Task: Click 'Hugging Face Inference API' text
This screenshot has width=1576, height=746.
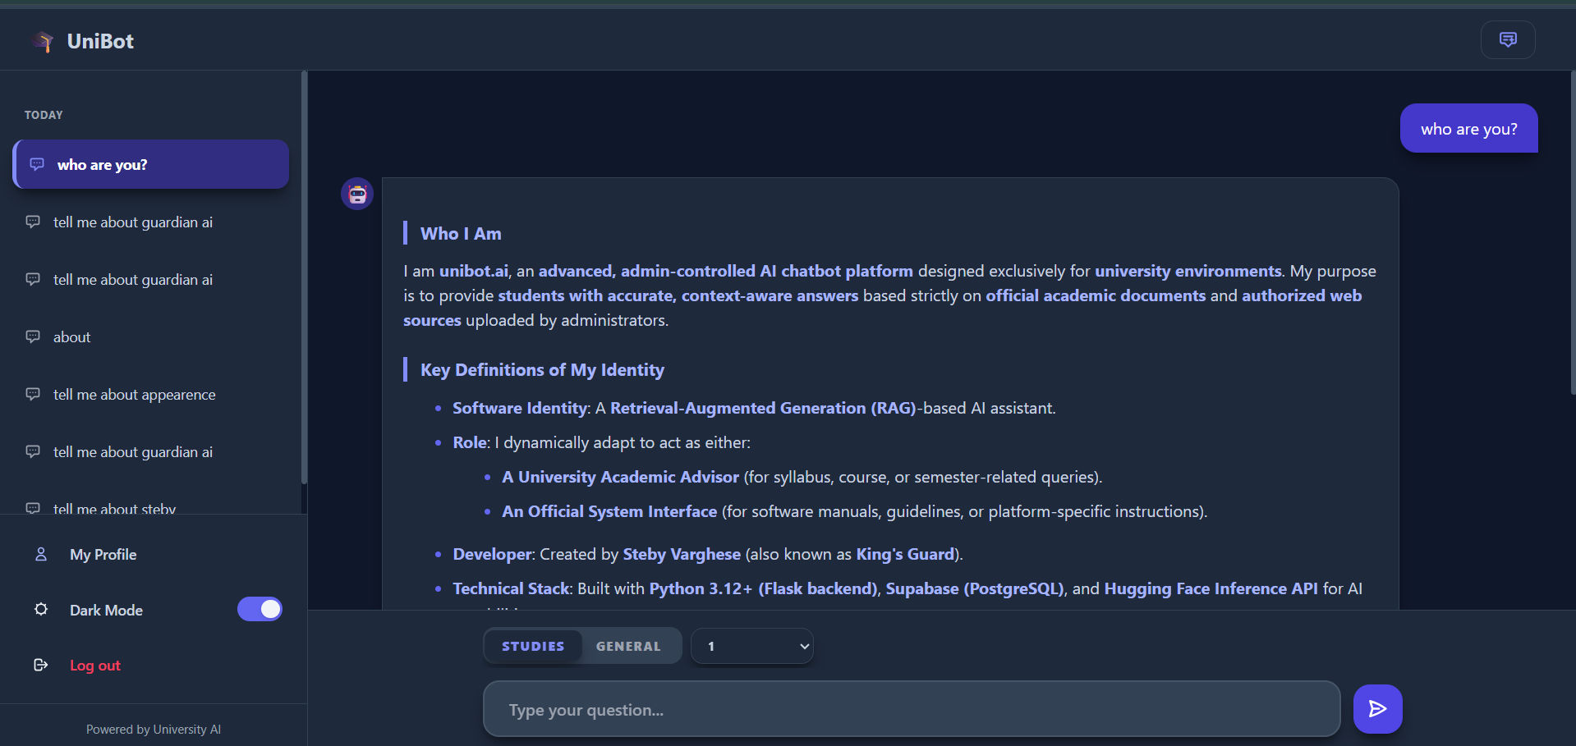Action: coord(1211,588)
